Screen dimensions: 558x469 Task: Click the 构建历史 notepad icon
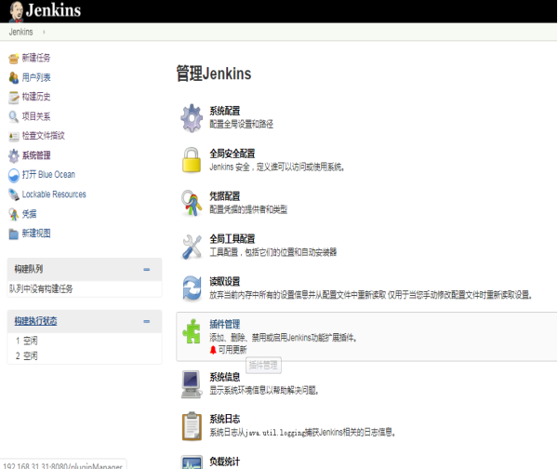click(14, 97)
